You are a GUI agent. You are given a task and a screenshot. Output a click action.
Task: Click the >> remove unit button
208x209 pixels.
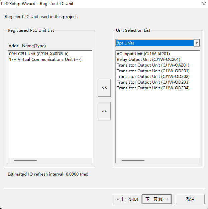pyautogui.click(x=104, y=111)
